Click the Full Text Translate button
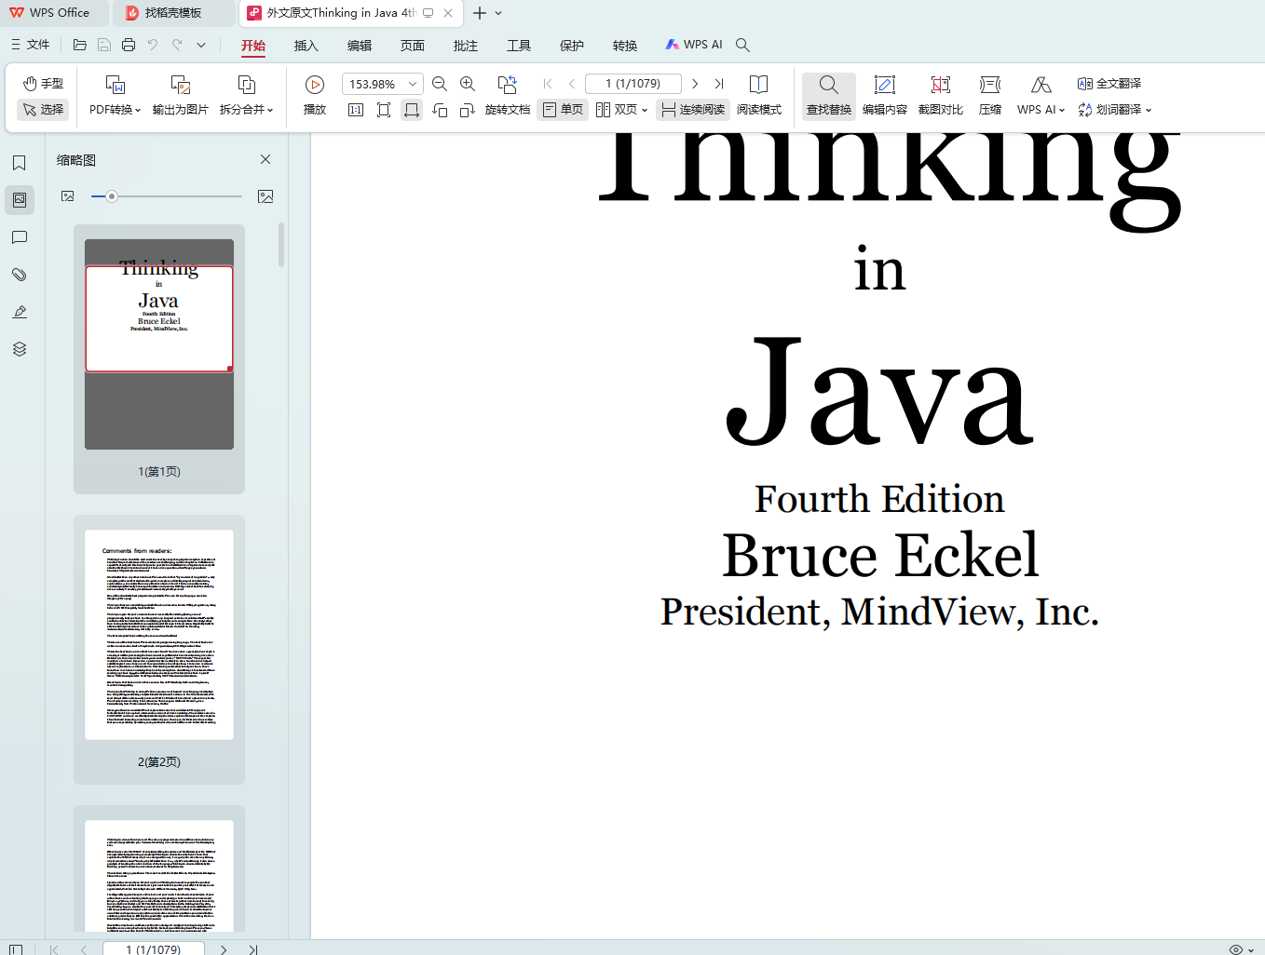Viewport: 1265px width, 955px height. [1109, 84]
